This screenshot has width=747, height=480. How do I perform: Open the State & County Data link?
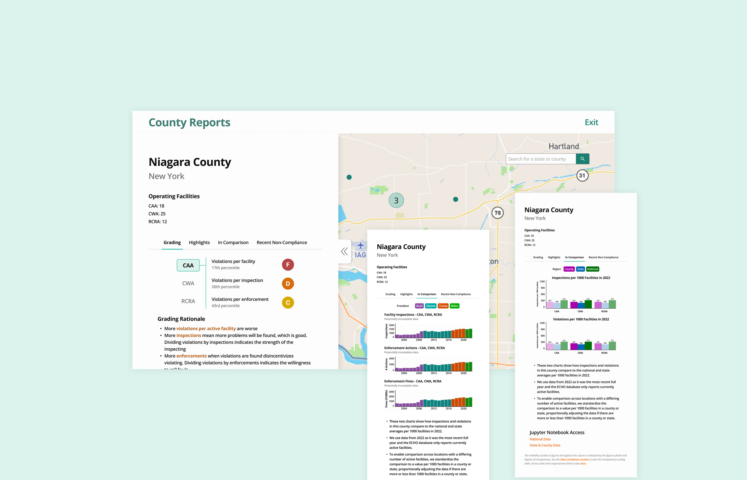pyautogui.click(x=545, y=445)
